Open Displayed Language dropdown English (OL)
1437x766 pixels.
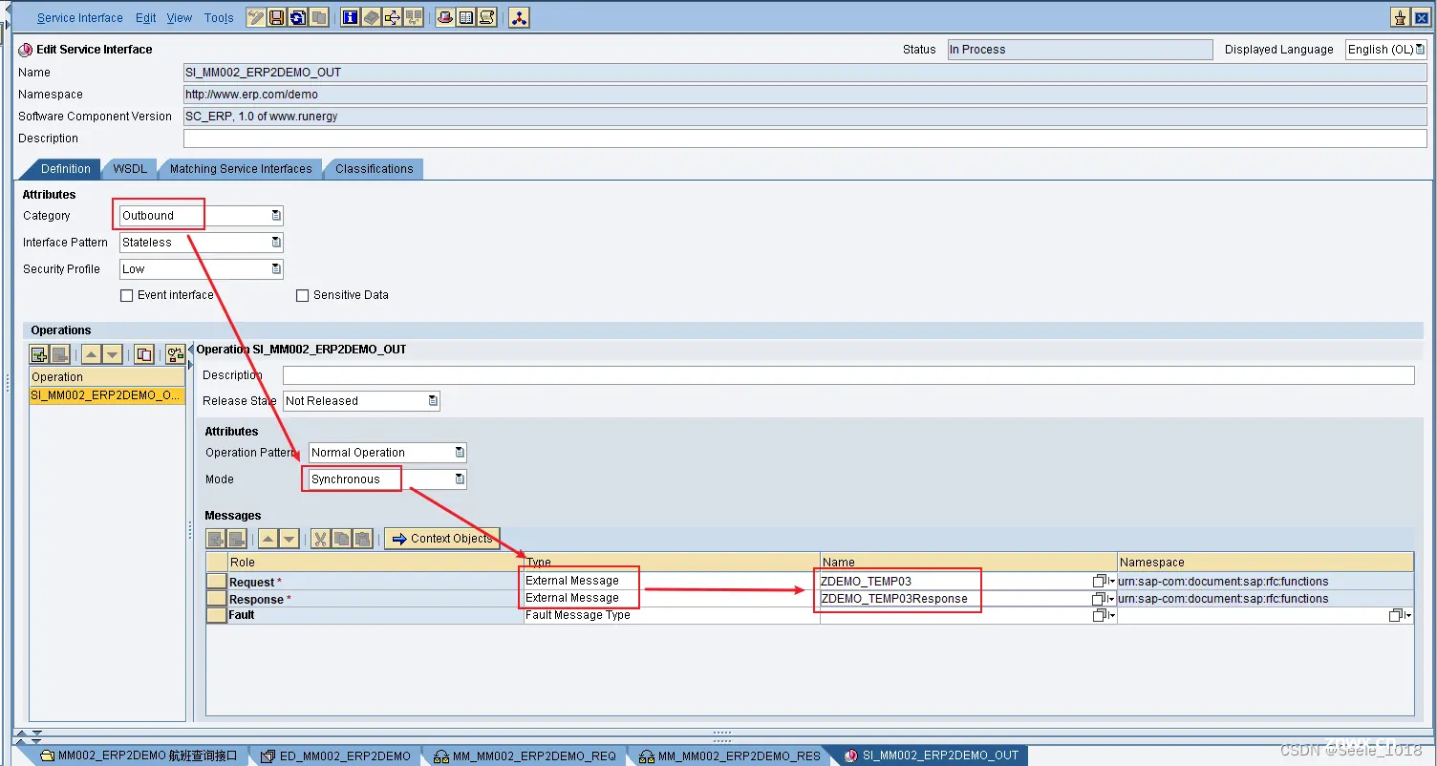point(1420,50)
